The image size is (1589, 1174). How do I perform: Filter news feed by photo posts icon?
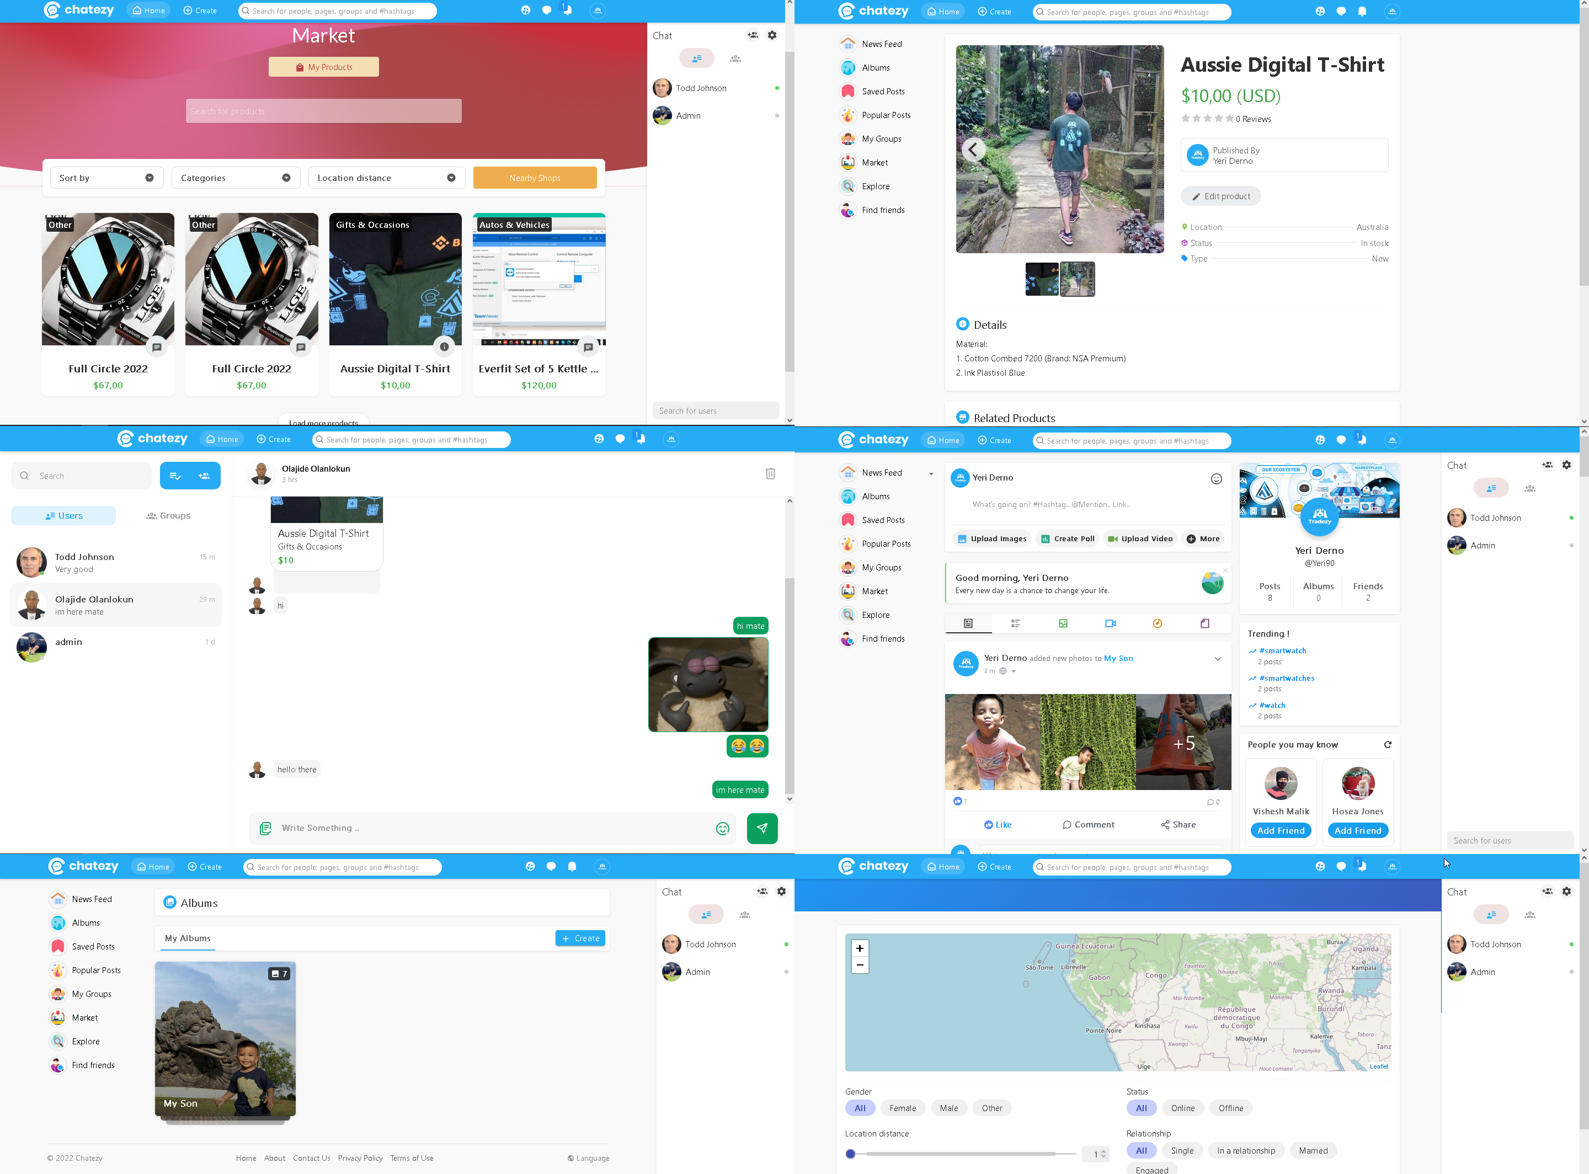(1063, 623)
